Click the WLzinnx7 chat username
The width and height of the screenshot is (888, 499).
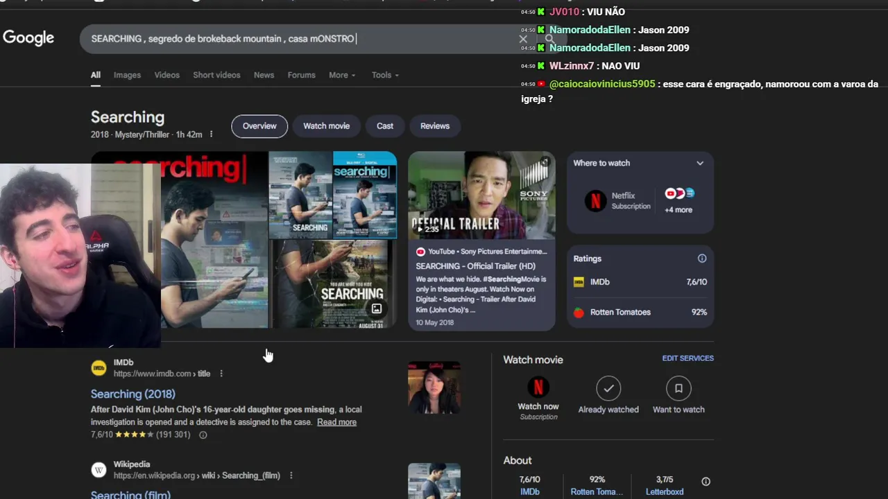click(x=572, y=66)
